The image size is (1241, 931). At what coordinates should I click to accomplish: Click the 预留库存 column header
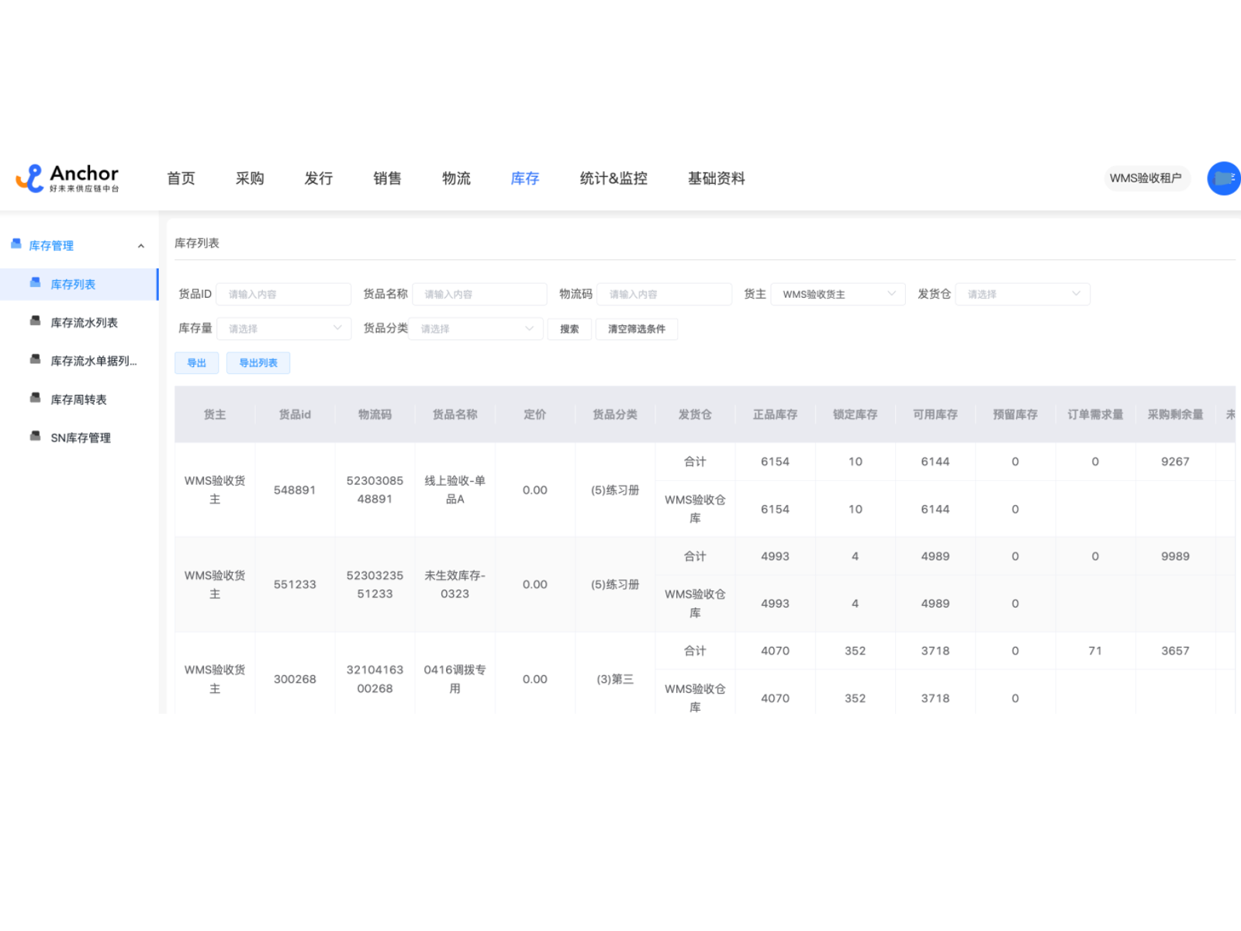click(x=1015, y=414)
